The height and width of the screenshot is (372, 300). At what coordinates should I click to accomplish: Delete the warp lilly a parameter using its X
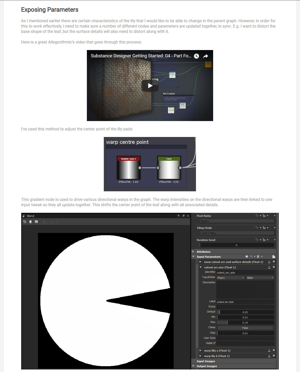[x=274, y=351]
